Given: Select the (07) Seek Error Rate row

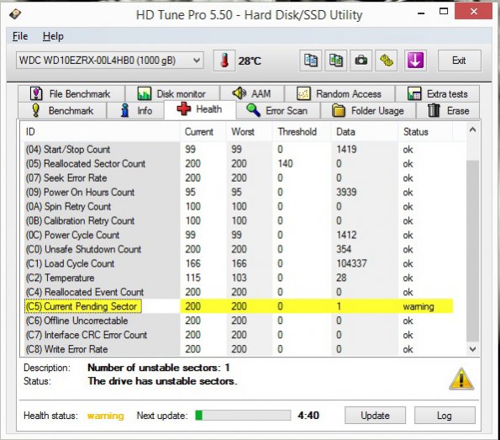Looking at the screenshot, I should (x=239, y=178).
